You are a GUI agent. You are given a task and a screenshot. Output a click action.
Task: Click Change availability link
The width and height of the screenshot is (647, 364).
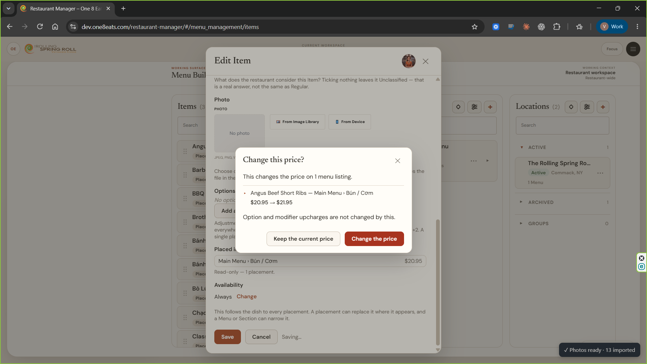coord(246,297)
